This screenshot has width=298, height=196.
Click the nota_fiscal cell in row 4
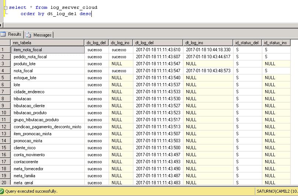[x=48, y=71]
